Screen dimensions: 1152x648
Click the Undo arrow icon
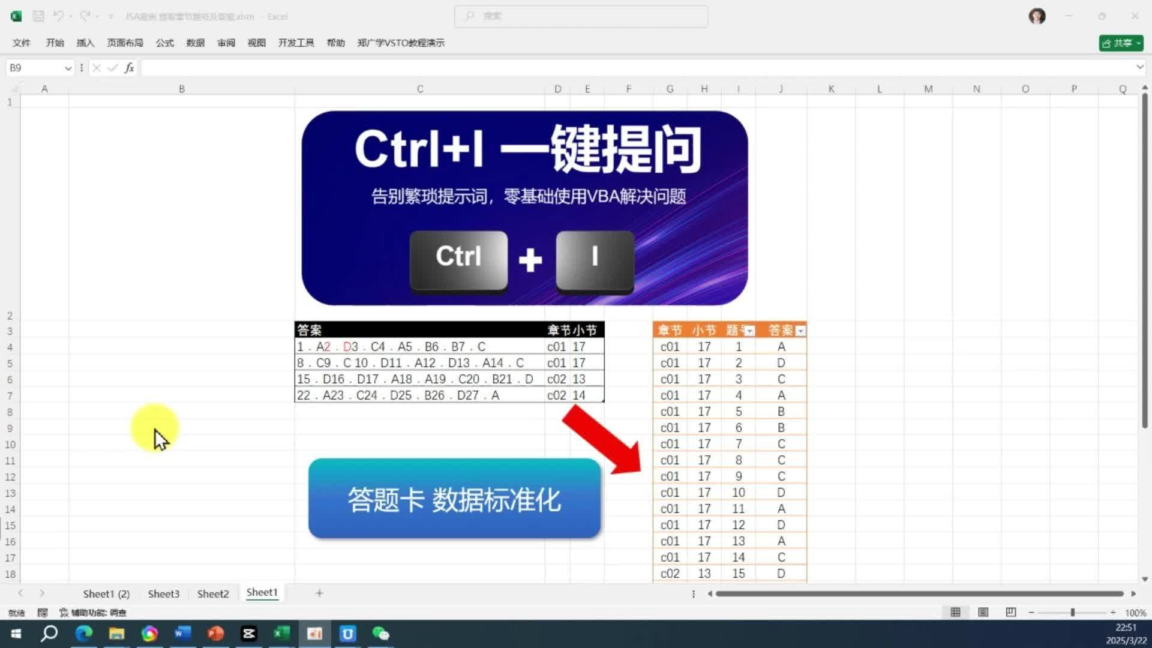pos(58,16)
